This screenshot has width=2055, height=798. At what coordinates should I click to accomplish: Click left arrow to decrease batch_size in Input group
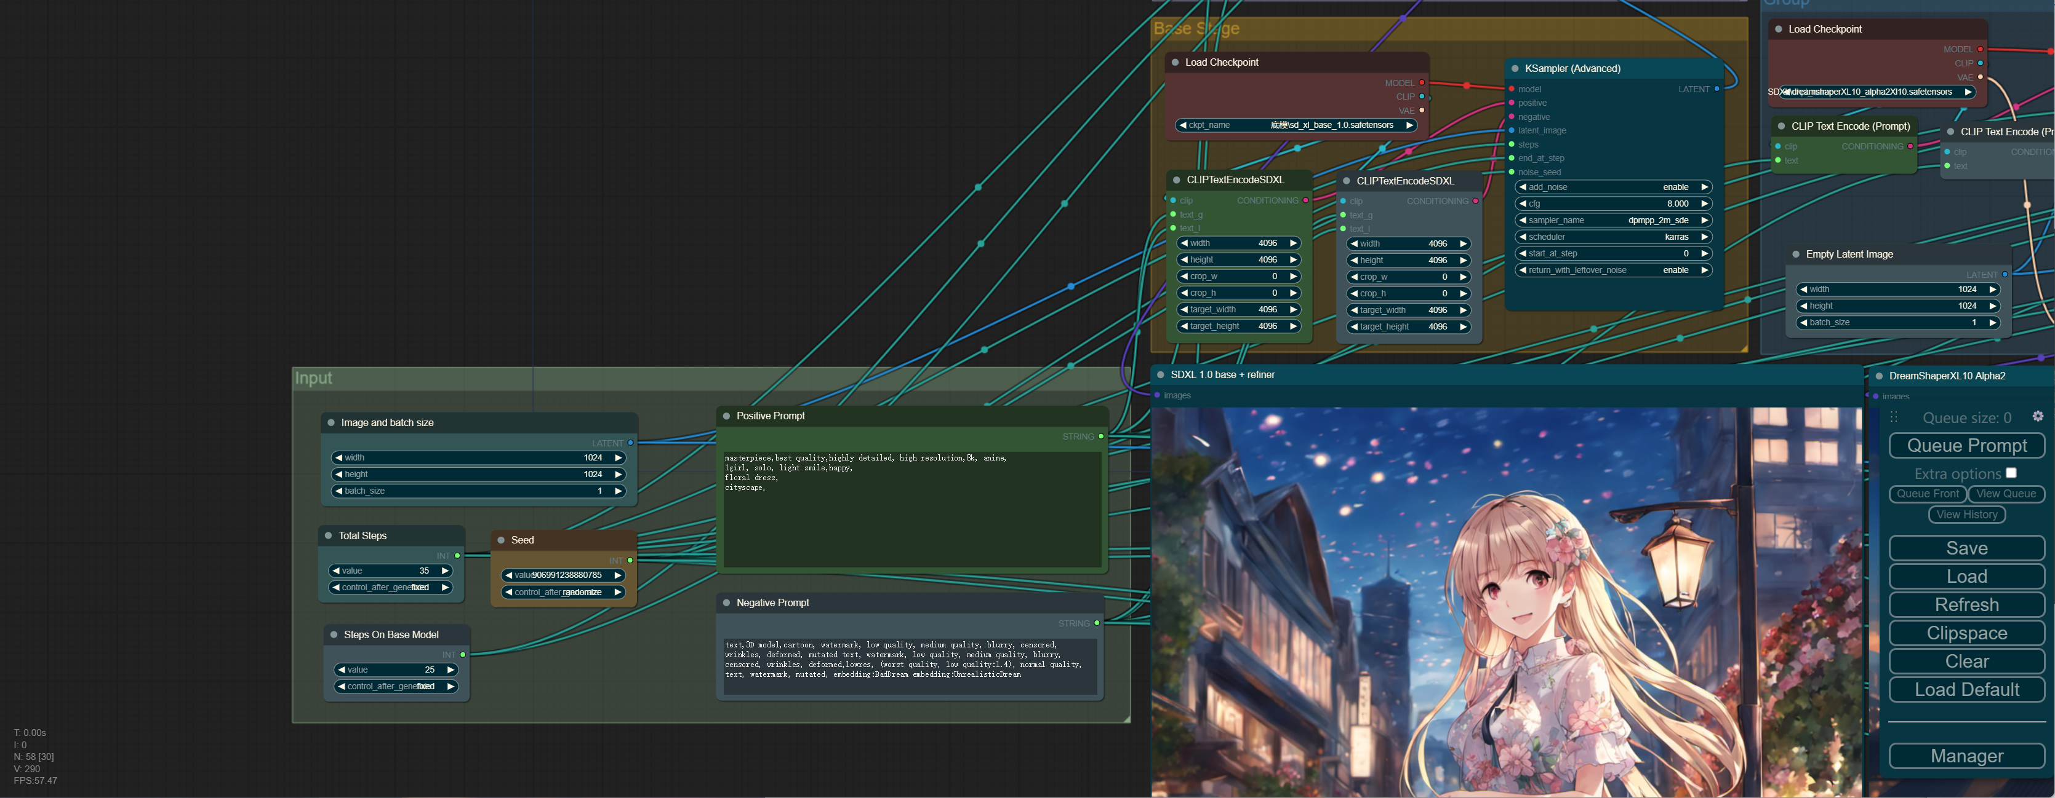338,491
